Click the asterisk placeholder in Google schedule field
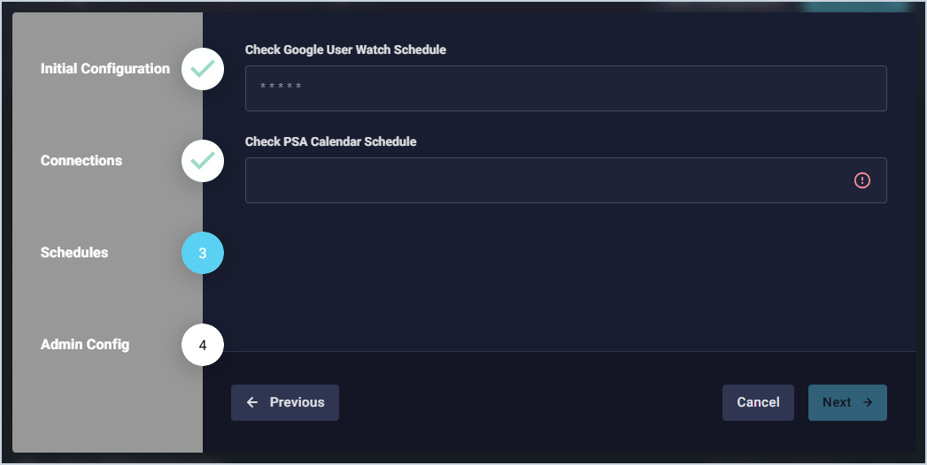This screenshot has width=927, height=465. click(x=281, y=88)
